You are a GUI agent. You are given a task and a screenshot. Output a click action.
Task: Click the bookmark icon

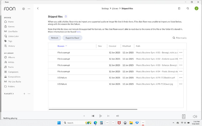pyautogui.click(x=179, y=8)
